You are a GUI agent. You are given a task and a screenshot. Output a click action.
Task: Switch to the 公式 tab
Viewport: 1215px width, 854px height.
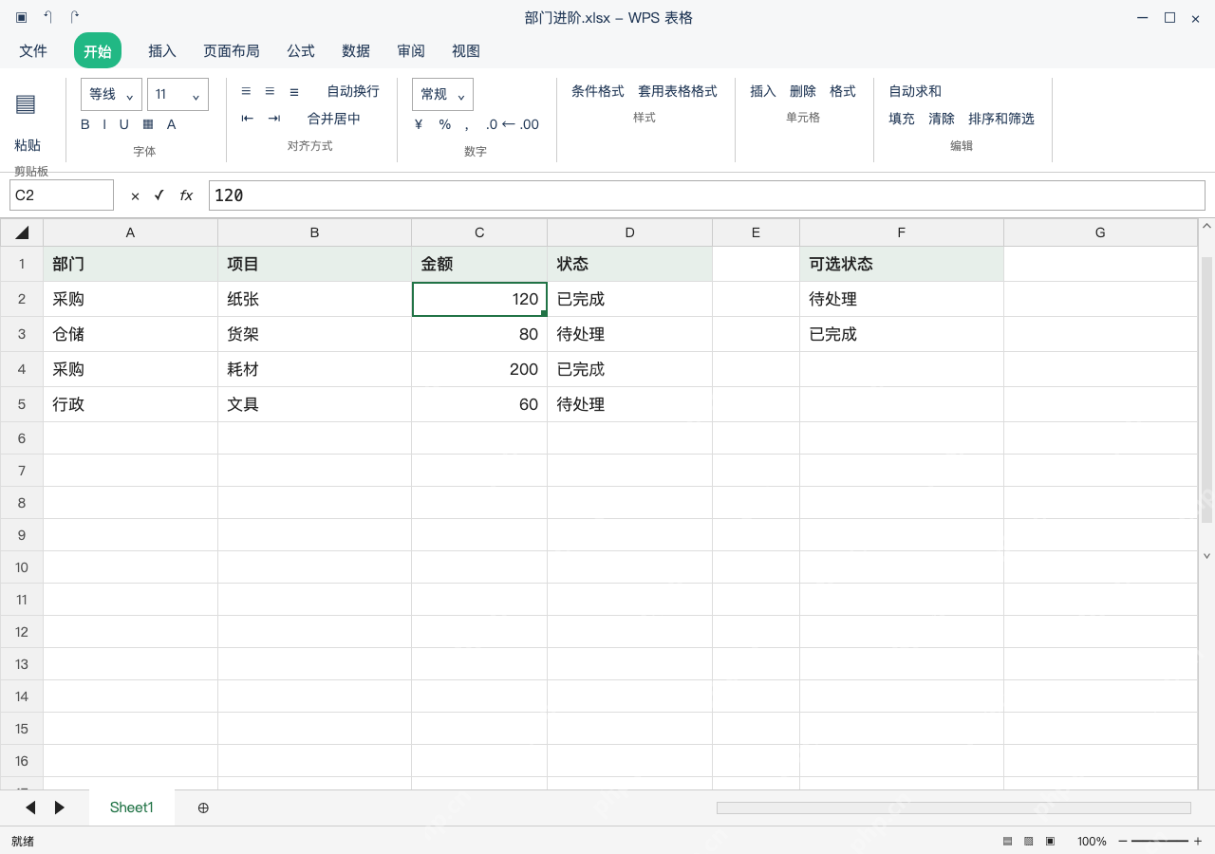[x=301, y=51]
